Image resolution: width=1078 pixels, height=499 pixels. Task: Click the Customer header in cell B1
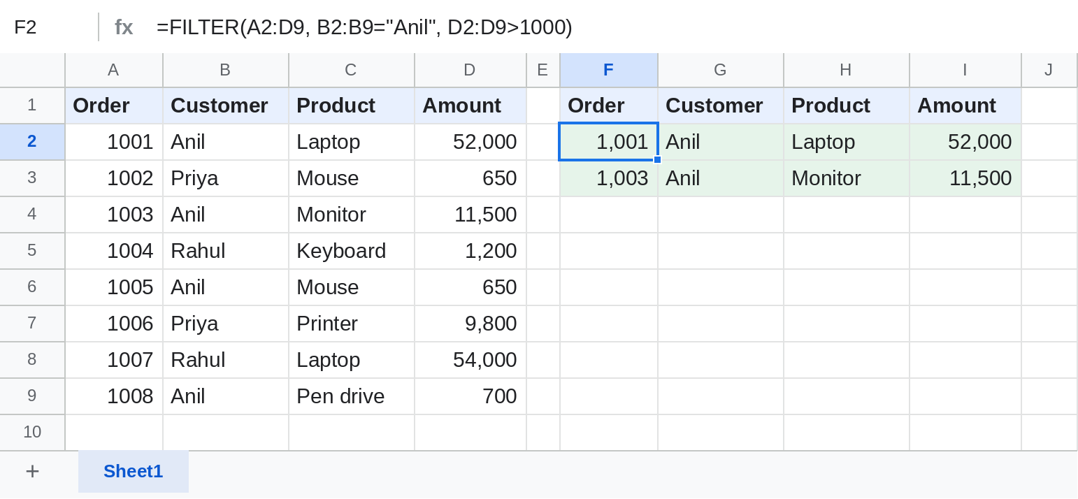click(x=226, y=106)
